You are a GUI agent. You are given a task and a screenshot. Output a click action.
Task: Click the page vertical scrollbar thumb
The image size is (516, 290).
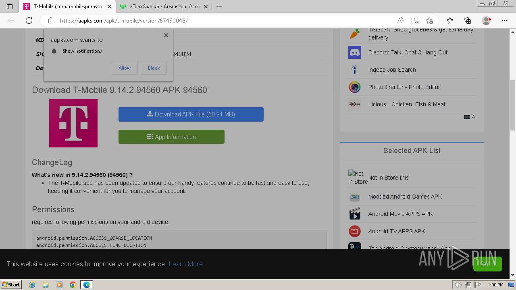coord(513,105)
